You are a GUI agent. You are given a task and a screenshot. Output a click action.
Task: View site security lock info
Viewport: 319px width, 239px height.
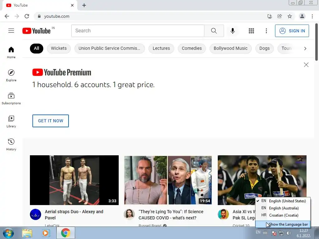click(x=39, y=16)
